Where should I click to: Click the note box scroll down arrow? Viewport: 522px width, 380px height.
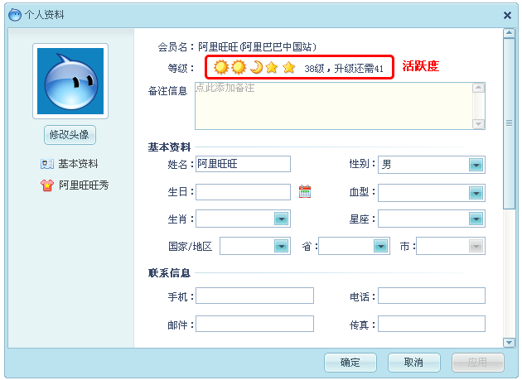pos(478,124)
